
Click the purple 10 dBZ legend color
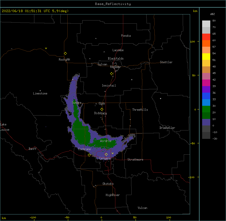[x=206, y=122]
